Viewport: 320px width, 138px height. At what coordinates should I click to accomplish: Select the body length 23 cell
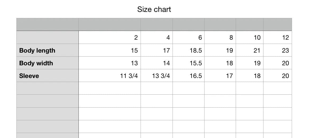tap(277, 50)
